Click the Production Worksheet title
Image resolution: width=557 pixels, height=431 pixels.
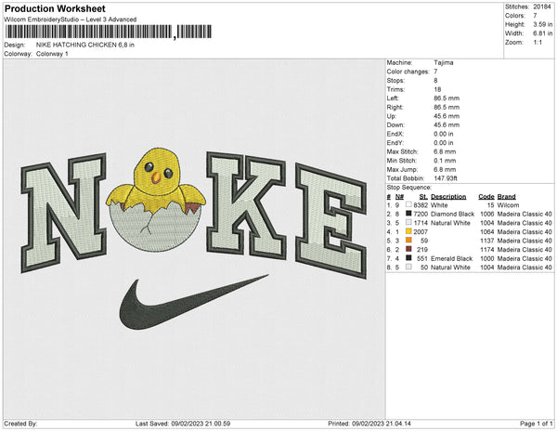(55, 8)
